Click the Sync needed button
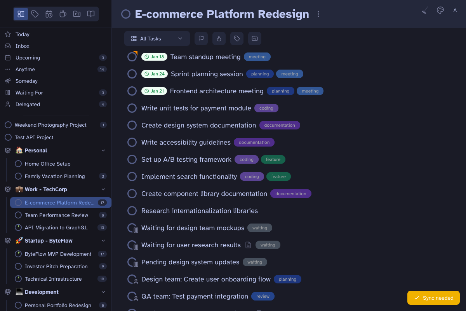This screenshot has height=311, width=466. (x=433, y=298)
